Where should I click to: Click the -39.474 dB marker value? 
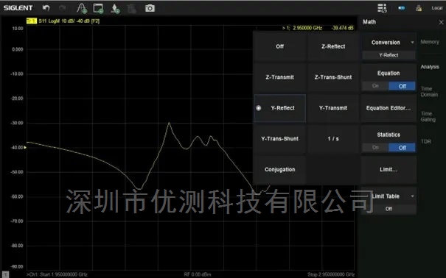(x=343, y=28)
